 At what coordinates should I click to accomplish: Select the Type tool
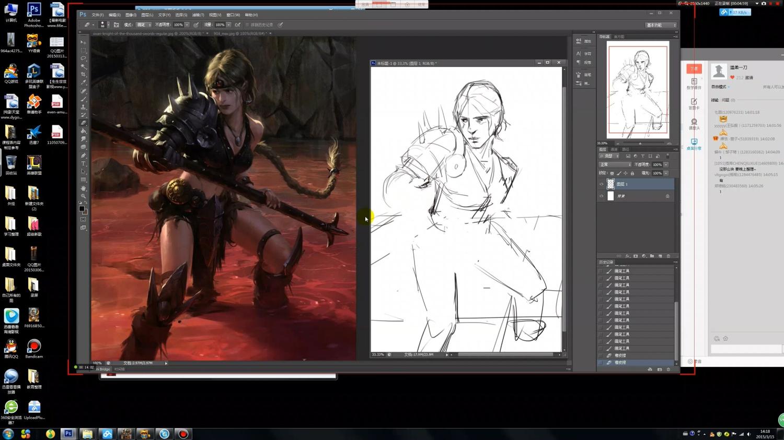(84, 163)
